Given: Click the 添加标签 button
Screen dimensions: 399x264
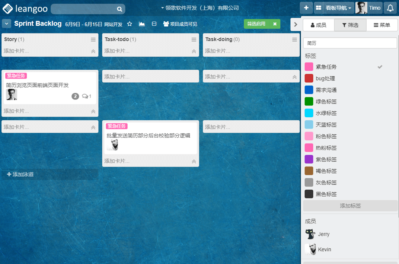Looking at the screenshot, I should pos(350,206).
